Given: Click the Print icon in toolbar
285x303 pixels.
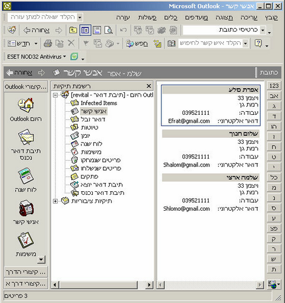Looking at the screenshot, I should pyautogui.click(x=48, y=43).
